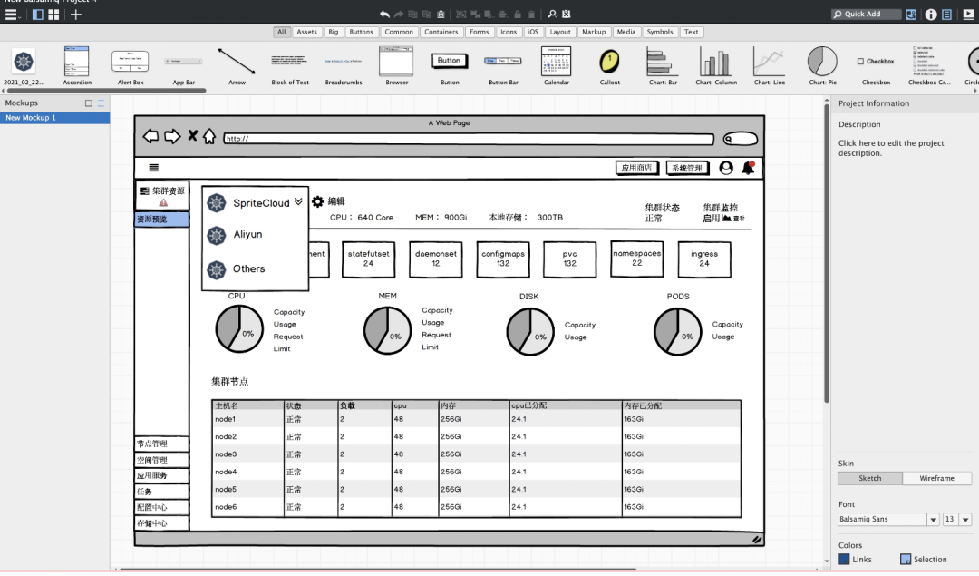Screen dimensions: 979x576
Task: Select the Checkbox control in UI library
Action: click(x=876, y=65)
